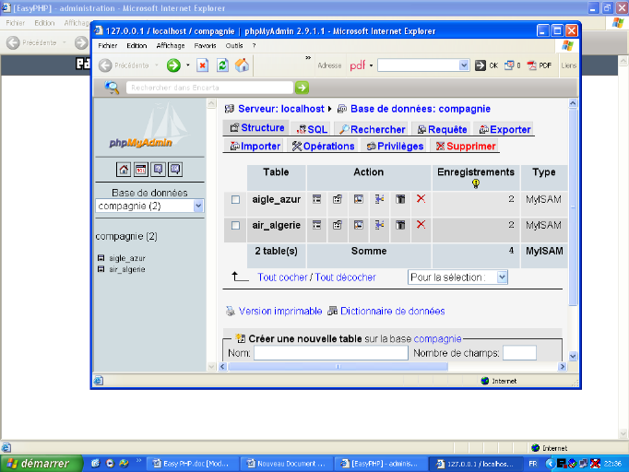629x472 pixels.
Task: Click Browse icon for aigle_azur table
Action: tap(317, 199)
